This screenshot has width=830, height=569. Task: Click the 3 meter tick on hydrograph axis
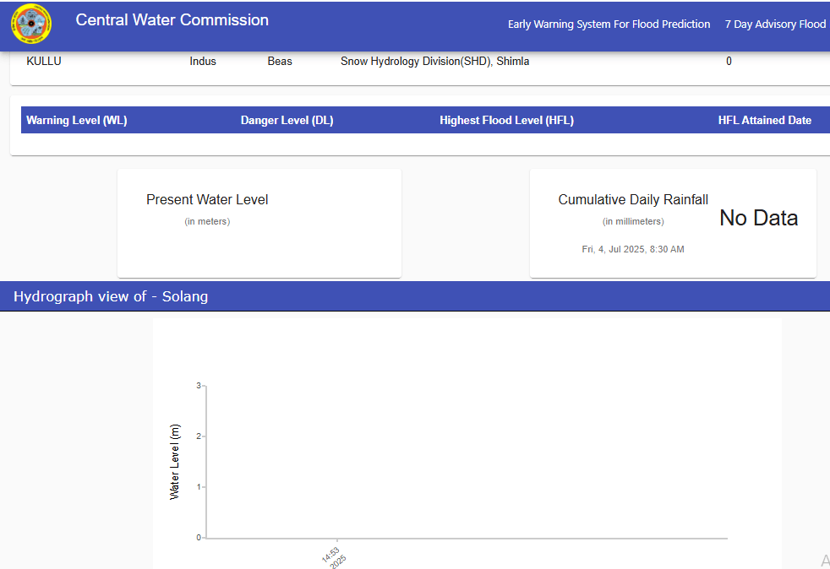[199, 386]
